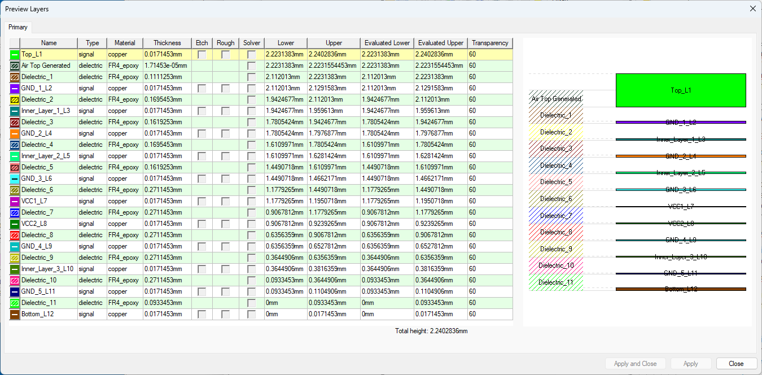Viewport: 762px width, 375px height.
Task: Click the Air Top Generated hatch pattern icon
Action: pyautogui.click(x=14, y=66)
